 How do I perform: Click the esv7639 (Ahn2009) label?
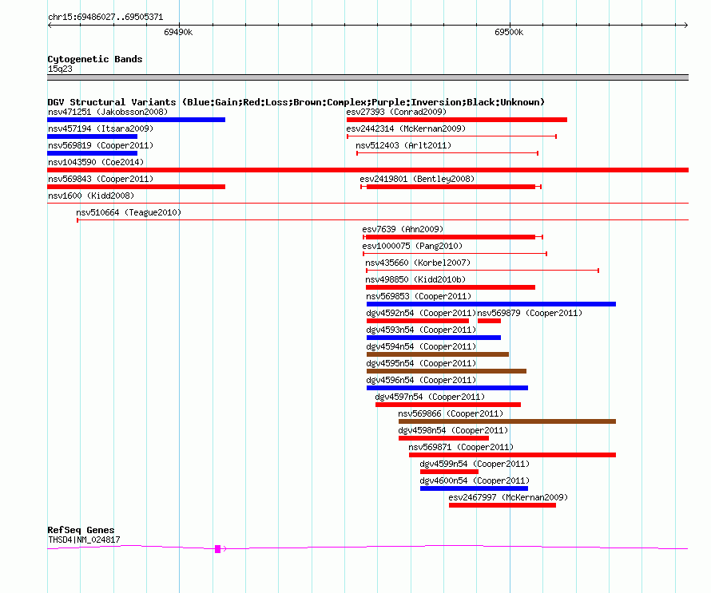[x=403, y=229]
